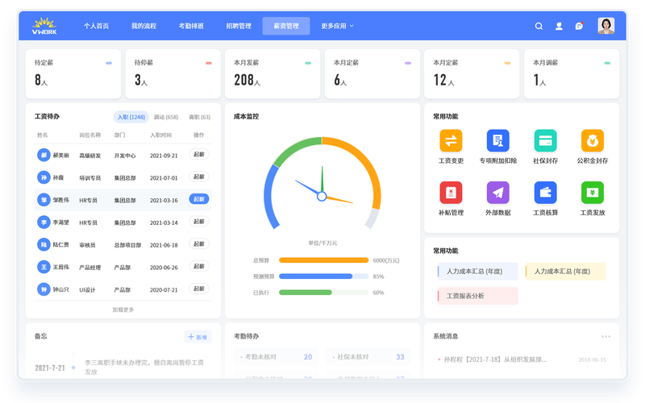
Task: Click the 6000(万元) budget value
Action: [386, 260]
